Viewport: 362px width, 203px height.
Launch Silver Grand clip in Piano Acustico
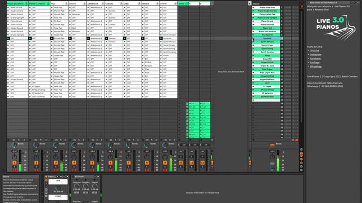8,7
